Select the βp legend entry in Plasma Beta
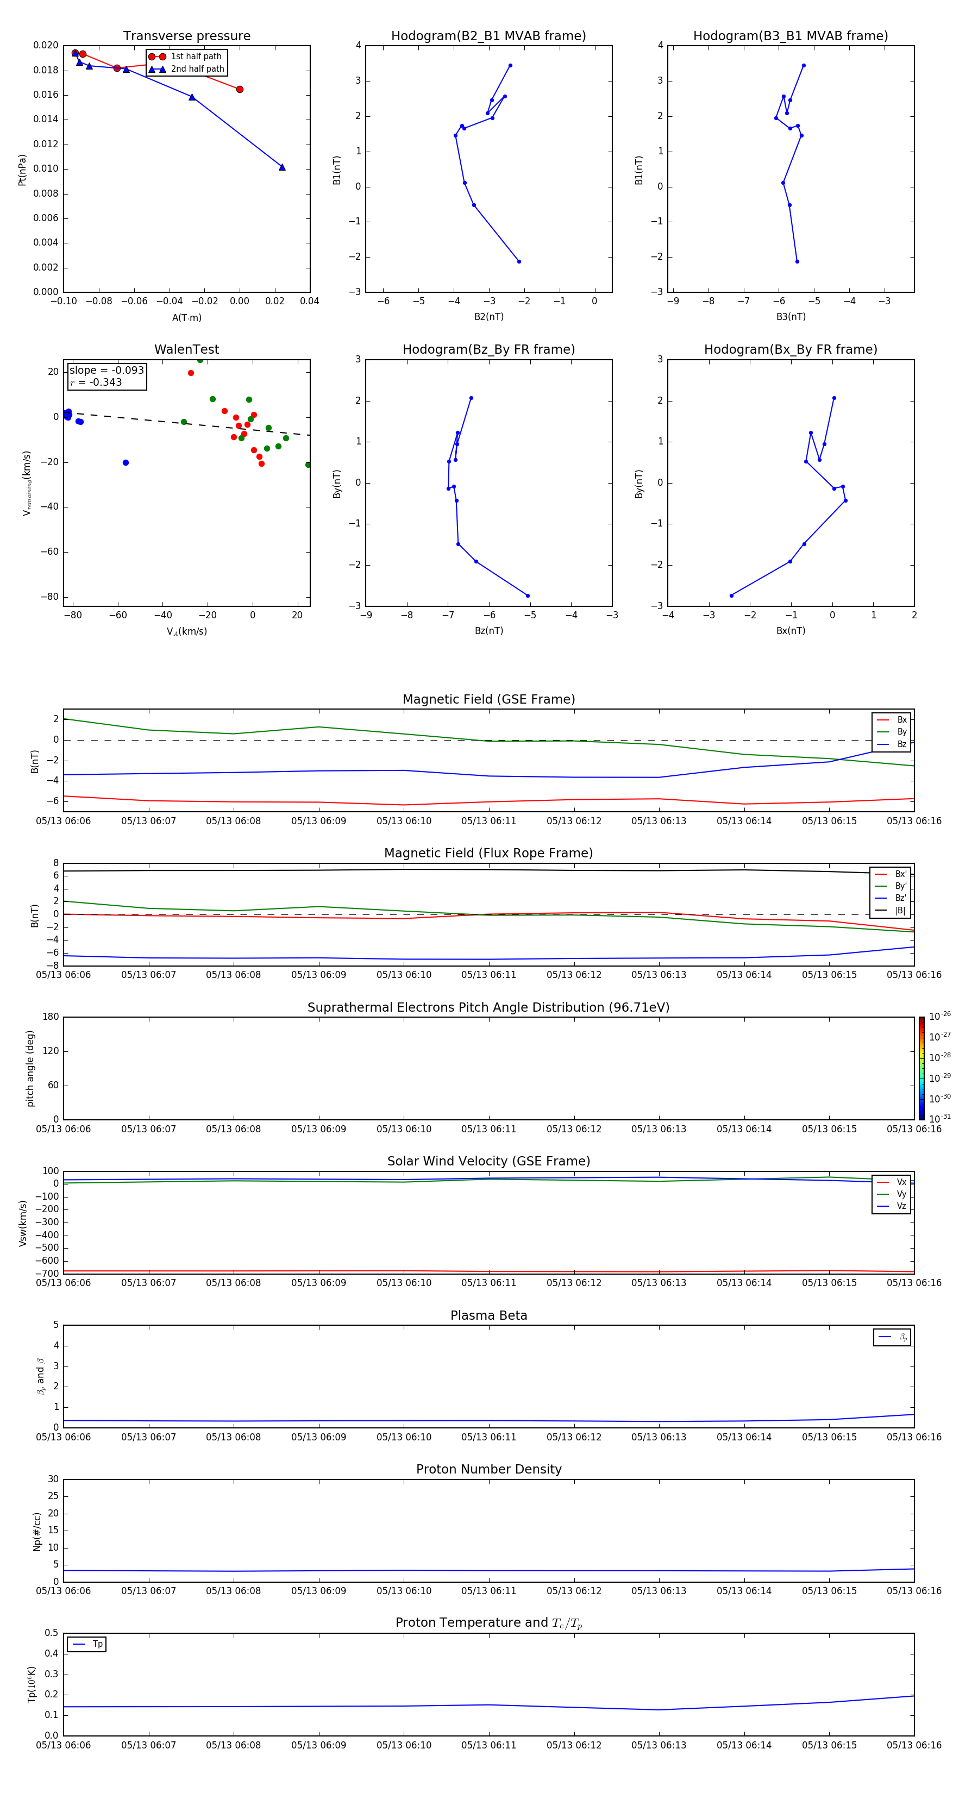This screenshot has width=978, height=1793. (x=892, y=1337)
